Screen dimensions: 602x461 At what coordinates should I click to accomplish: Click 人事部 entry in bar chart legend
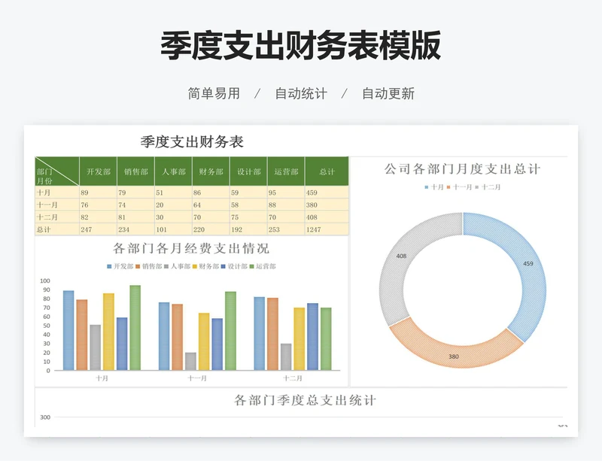178,266
